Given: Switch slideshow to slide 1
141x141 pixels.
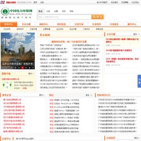Looking at the screenshot, I should [x=12, y=68].
